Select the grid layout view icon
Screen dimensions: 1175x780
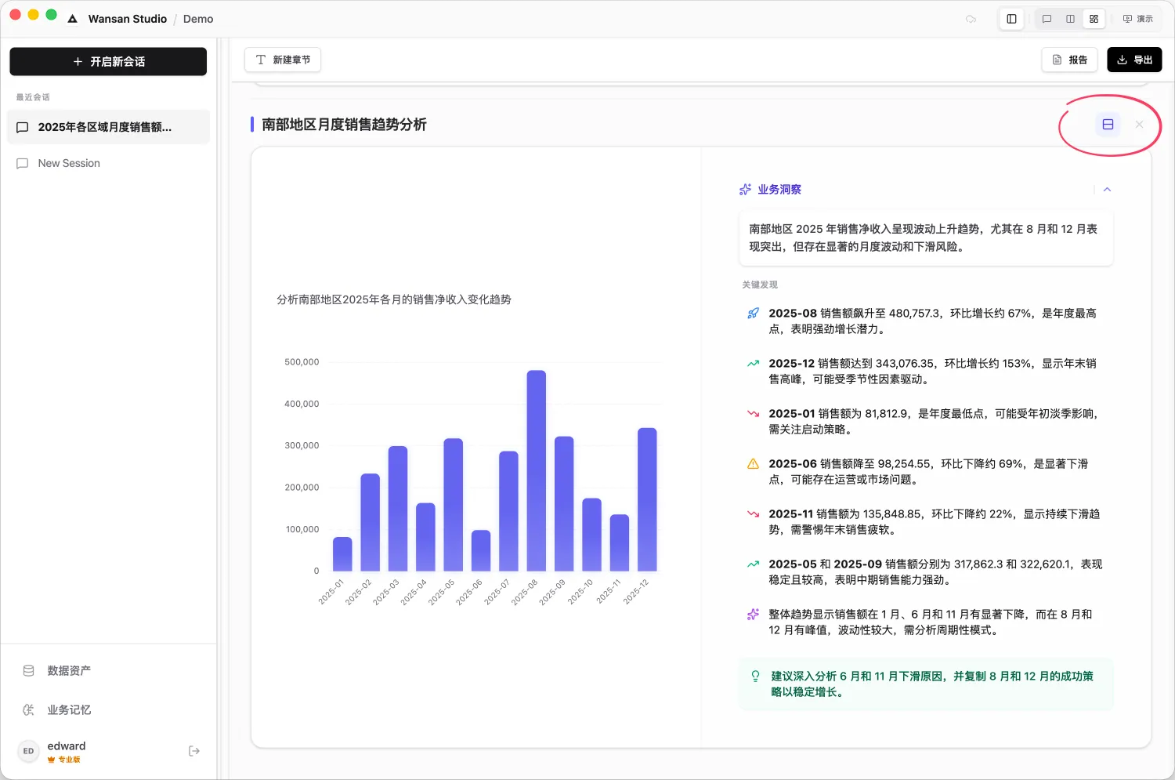1094,18
